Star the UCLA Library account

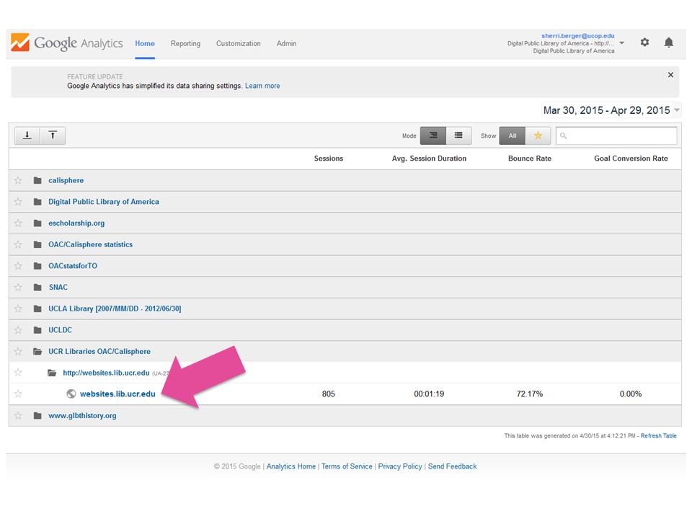tap(18, 309)
